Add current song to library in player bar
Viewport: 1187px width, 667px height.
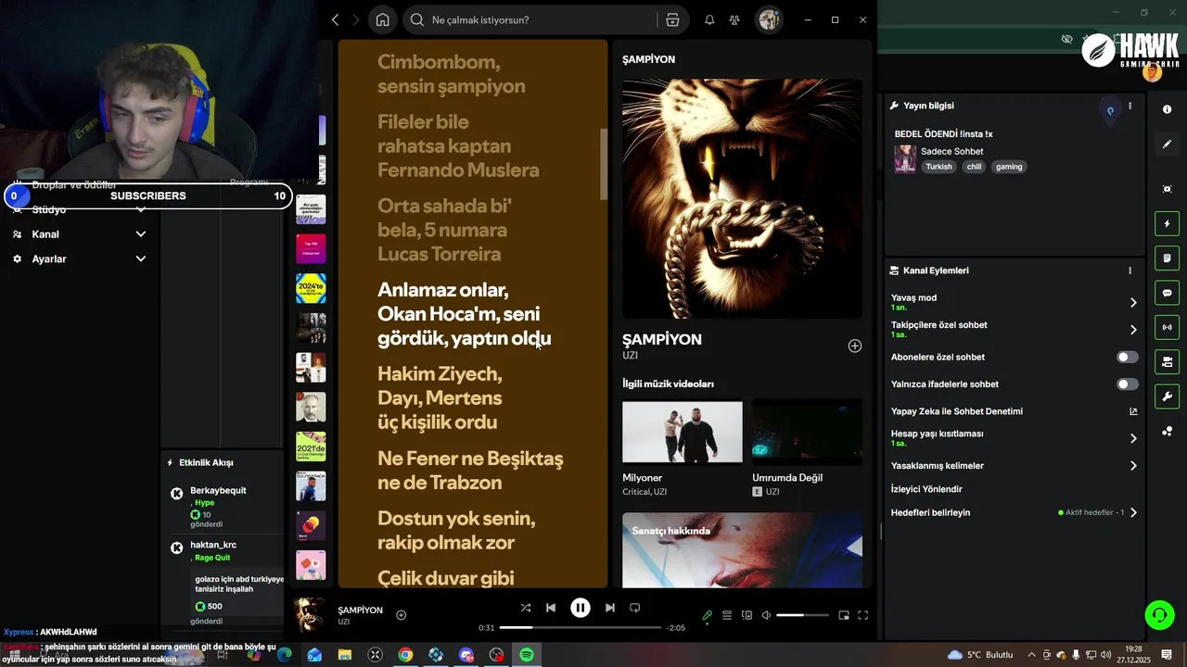click(402, 615)
